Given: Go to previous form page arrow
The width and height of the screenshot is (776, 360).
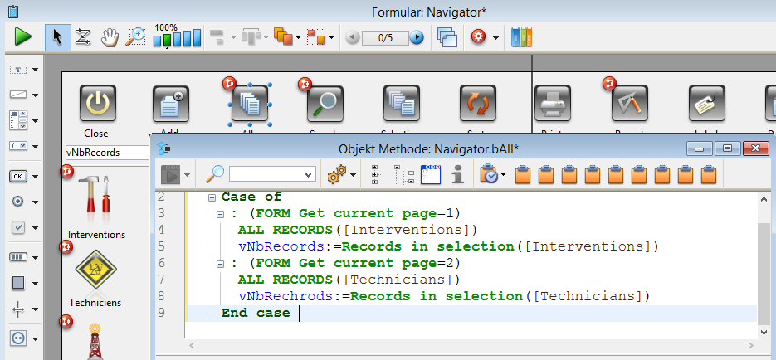Looking at the screenshot, I should (x=353, y=37).
